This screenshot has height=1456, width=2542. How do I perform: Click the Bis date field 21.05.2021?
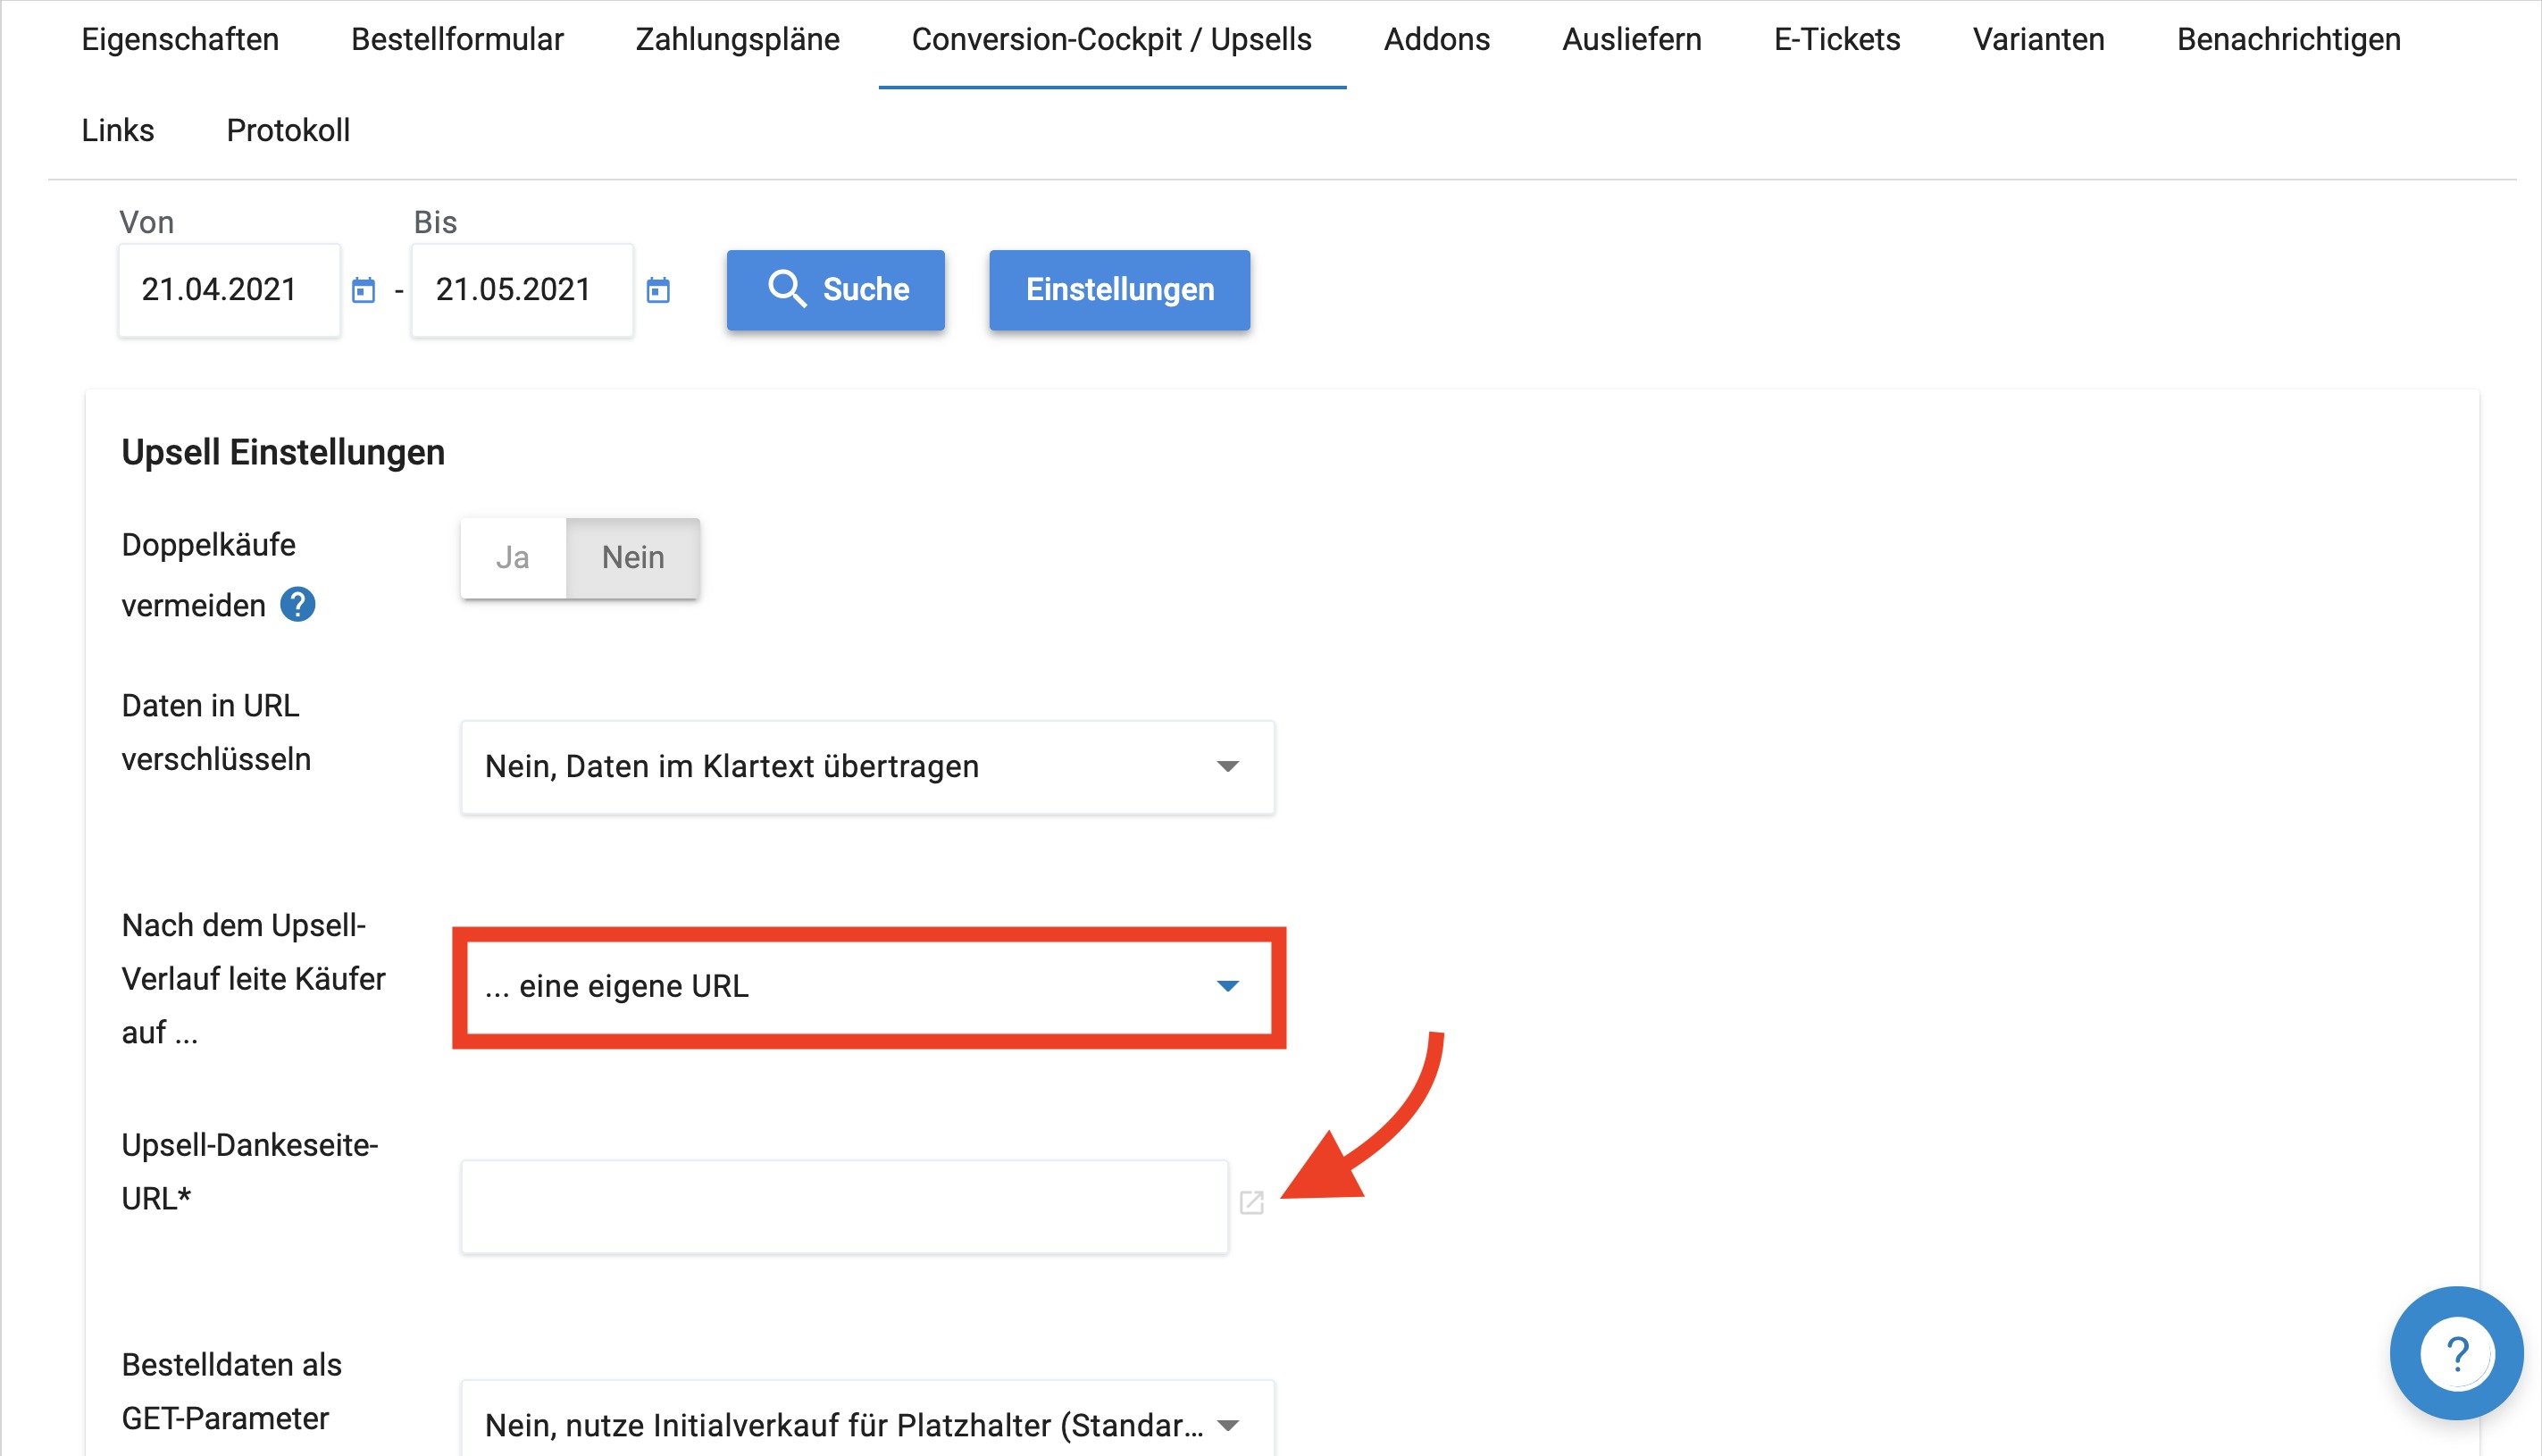522,290
